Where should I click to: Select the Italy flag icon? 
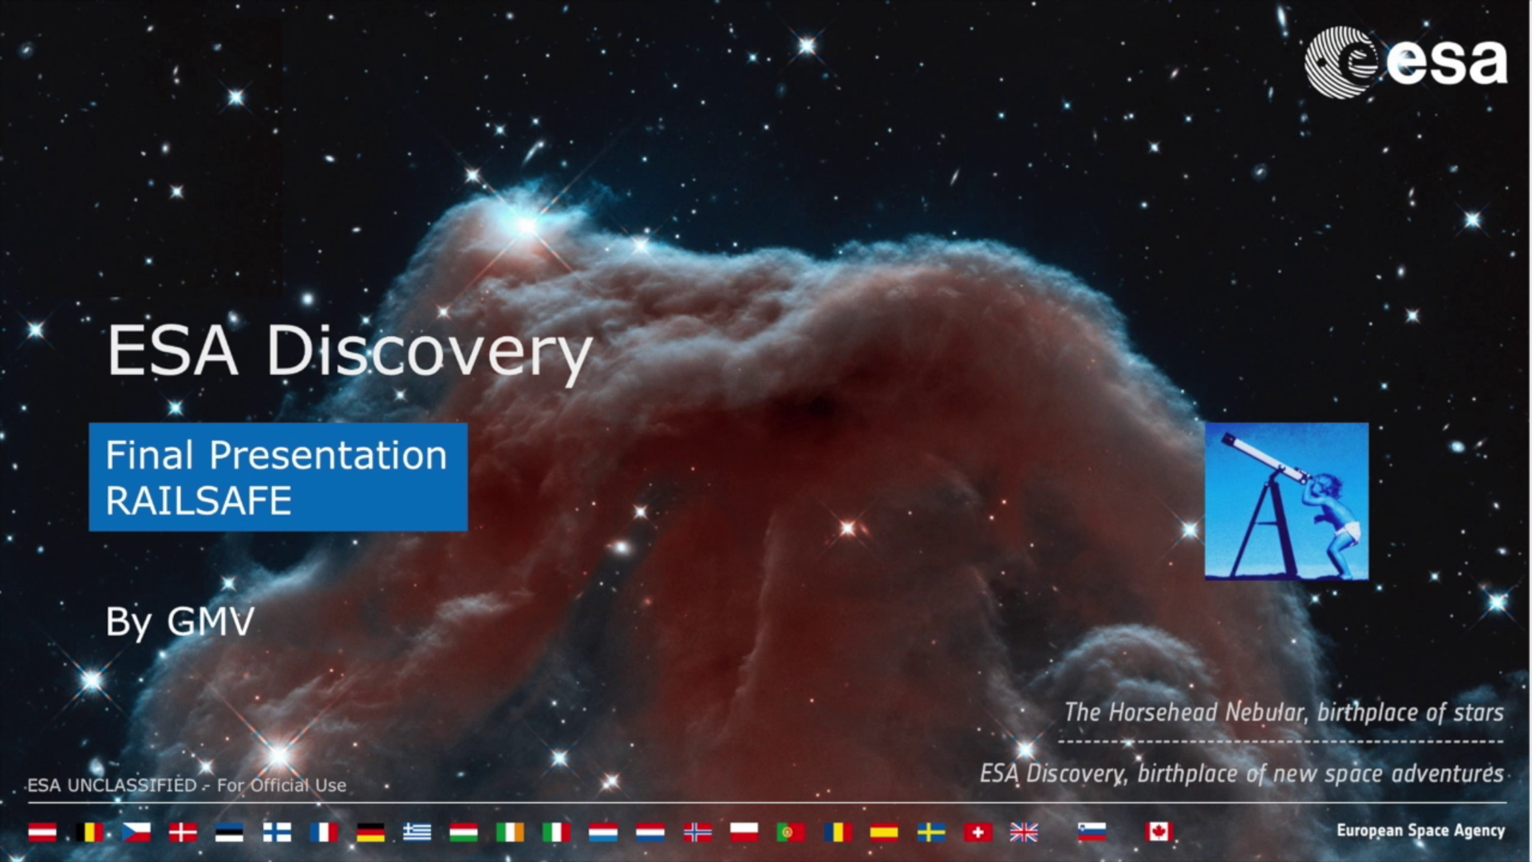pyautogui.click(x=556, y=832)
